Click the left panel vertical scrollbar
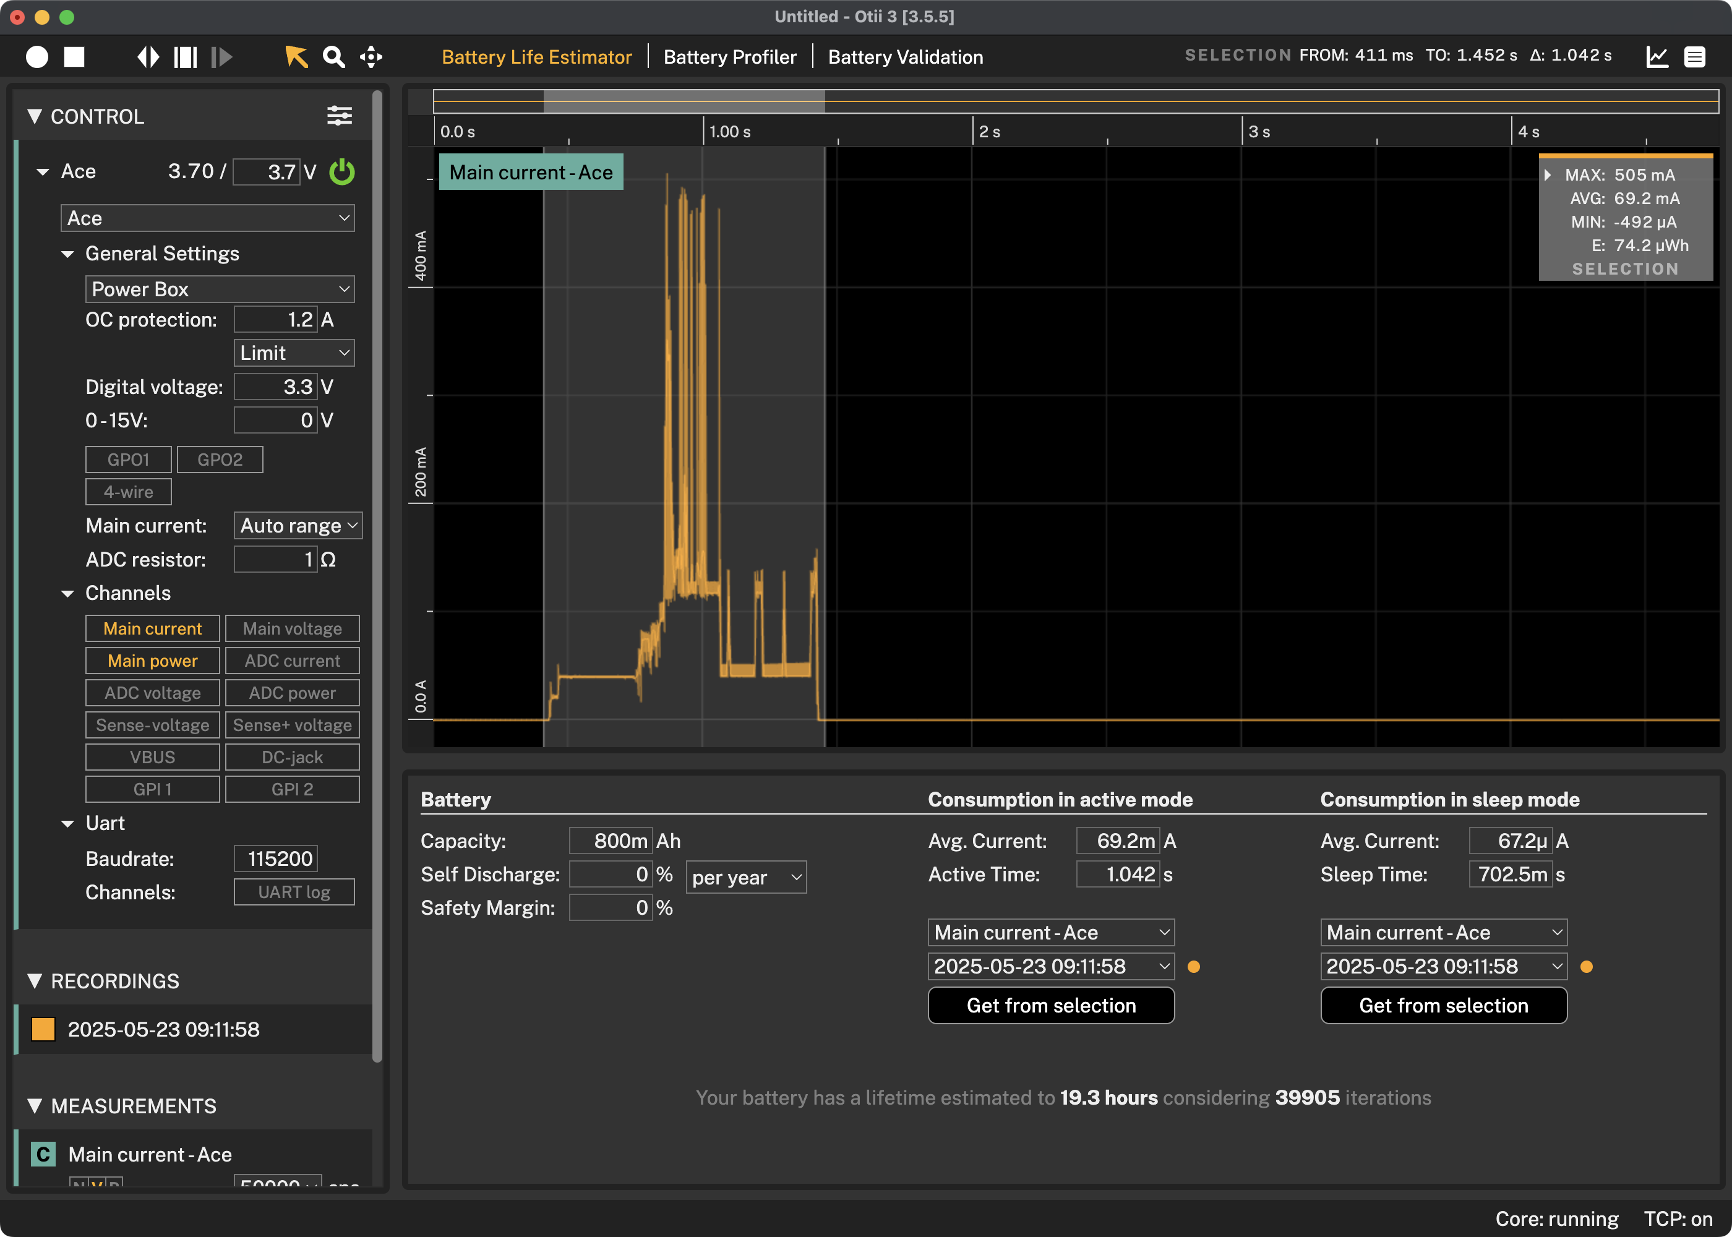1732x1237 pixels. point(377,576)
